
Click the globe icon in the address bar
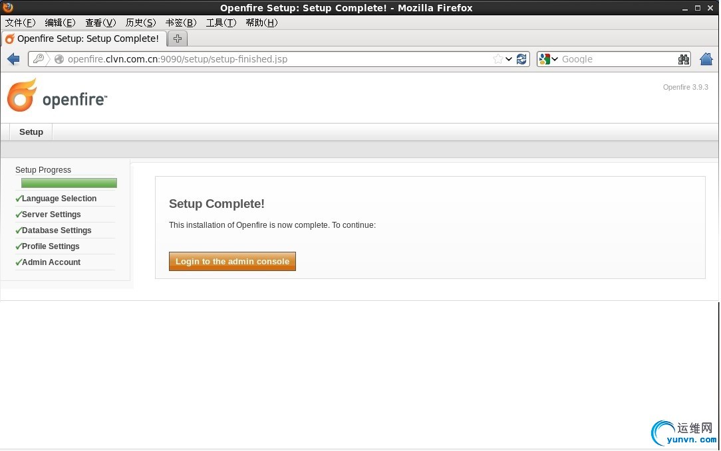59,59
